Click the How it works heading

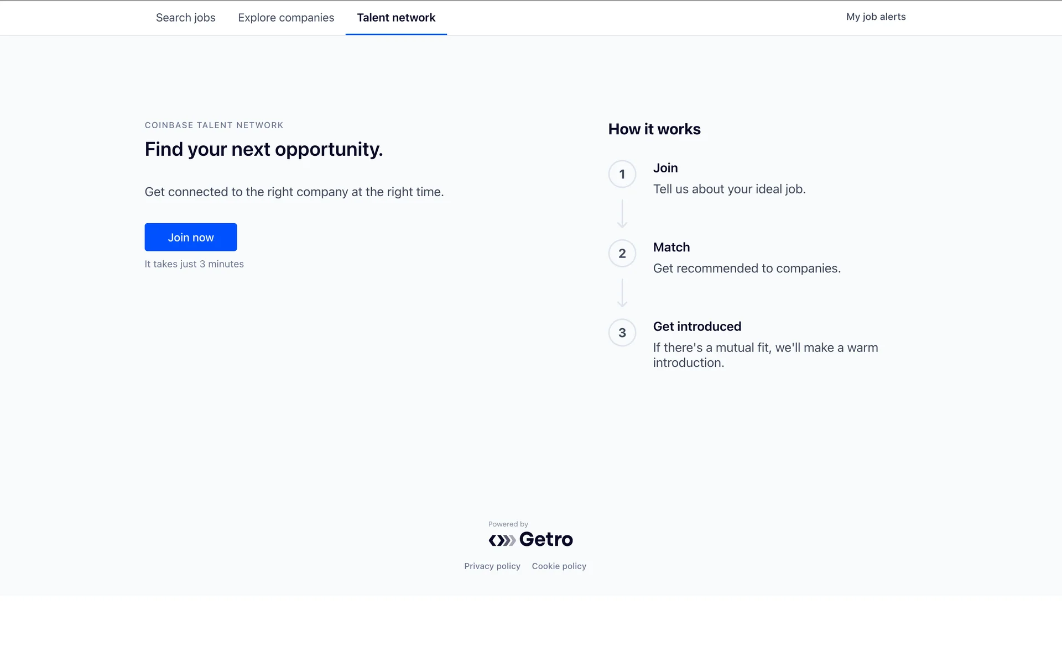(654, 129)
